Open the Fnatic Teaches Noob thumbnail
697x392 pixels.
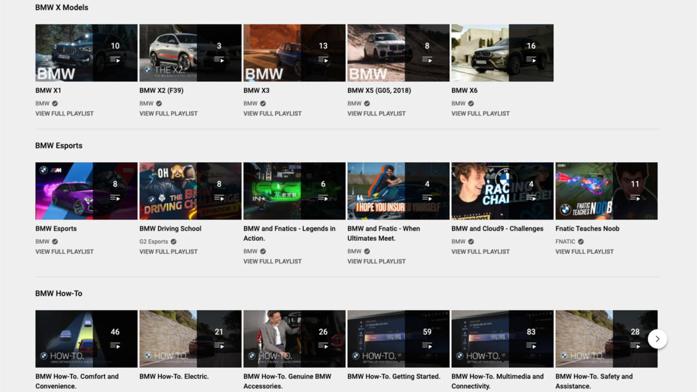point(607,191)
